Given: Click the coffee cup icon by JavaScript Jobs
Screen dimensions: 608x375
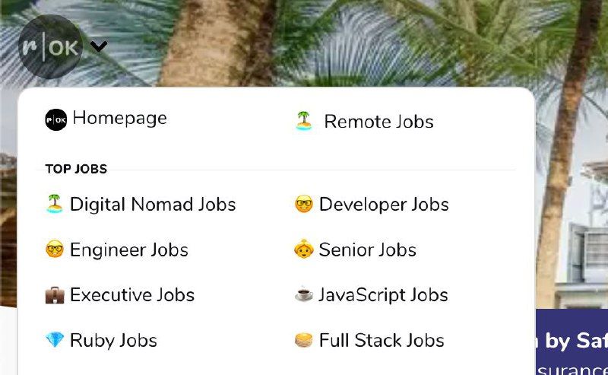Looking at the screenshot, I should [303, 294].
